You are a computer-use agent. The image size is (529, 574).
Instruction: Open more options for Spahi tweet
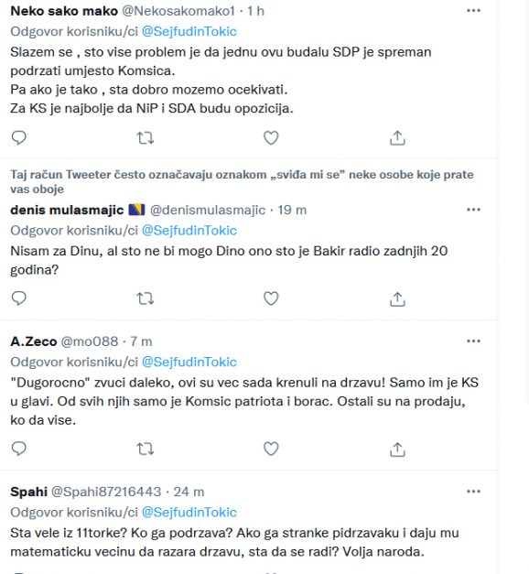point(473,492)
